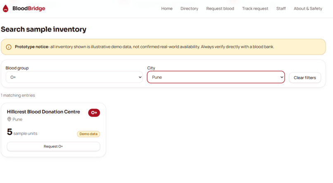Click the info icon in prototype notice
Screen dimensions: 333x183
[x=9, y=47]
